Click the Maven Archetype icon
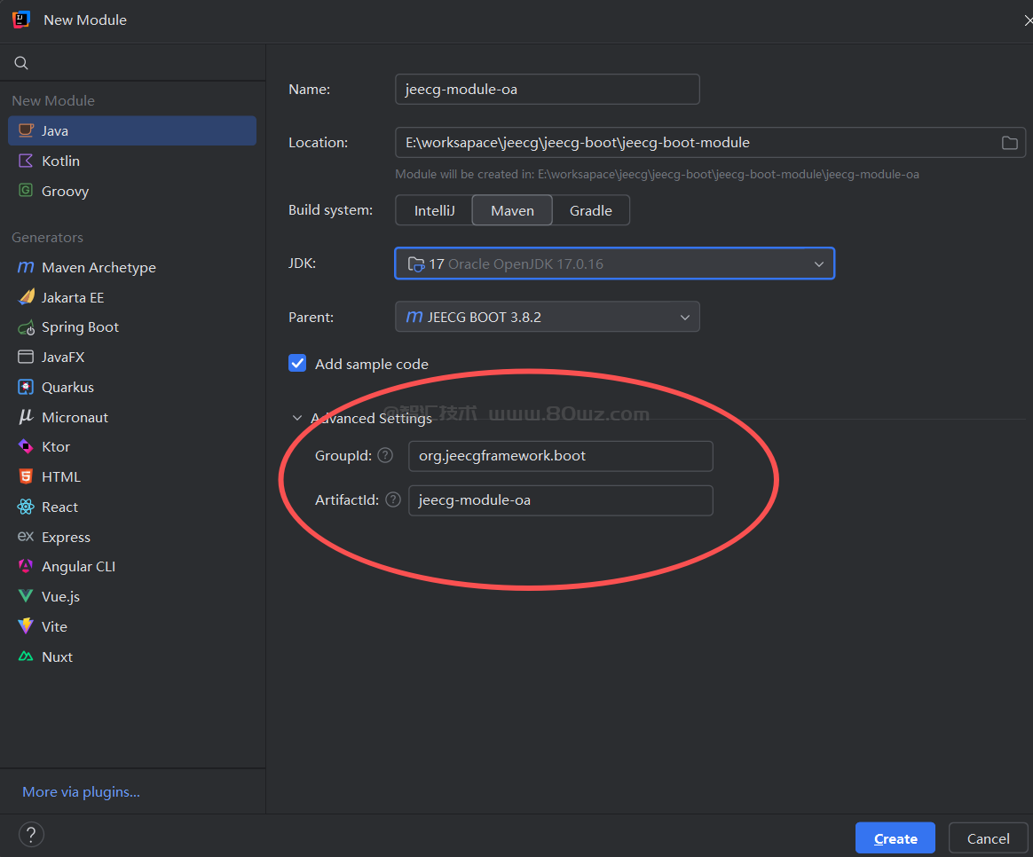 (26, 267)
